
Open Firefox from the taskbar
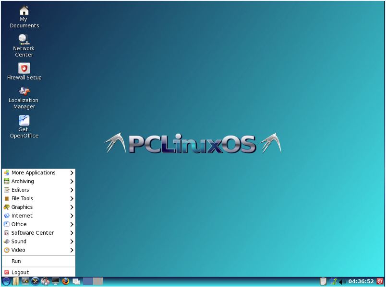[x=66, y=281]
